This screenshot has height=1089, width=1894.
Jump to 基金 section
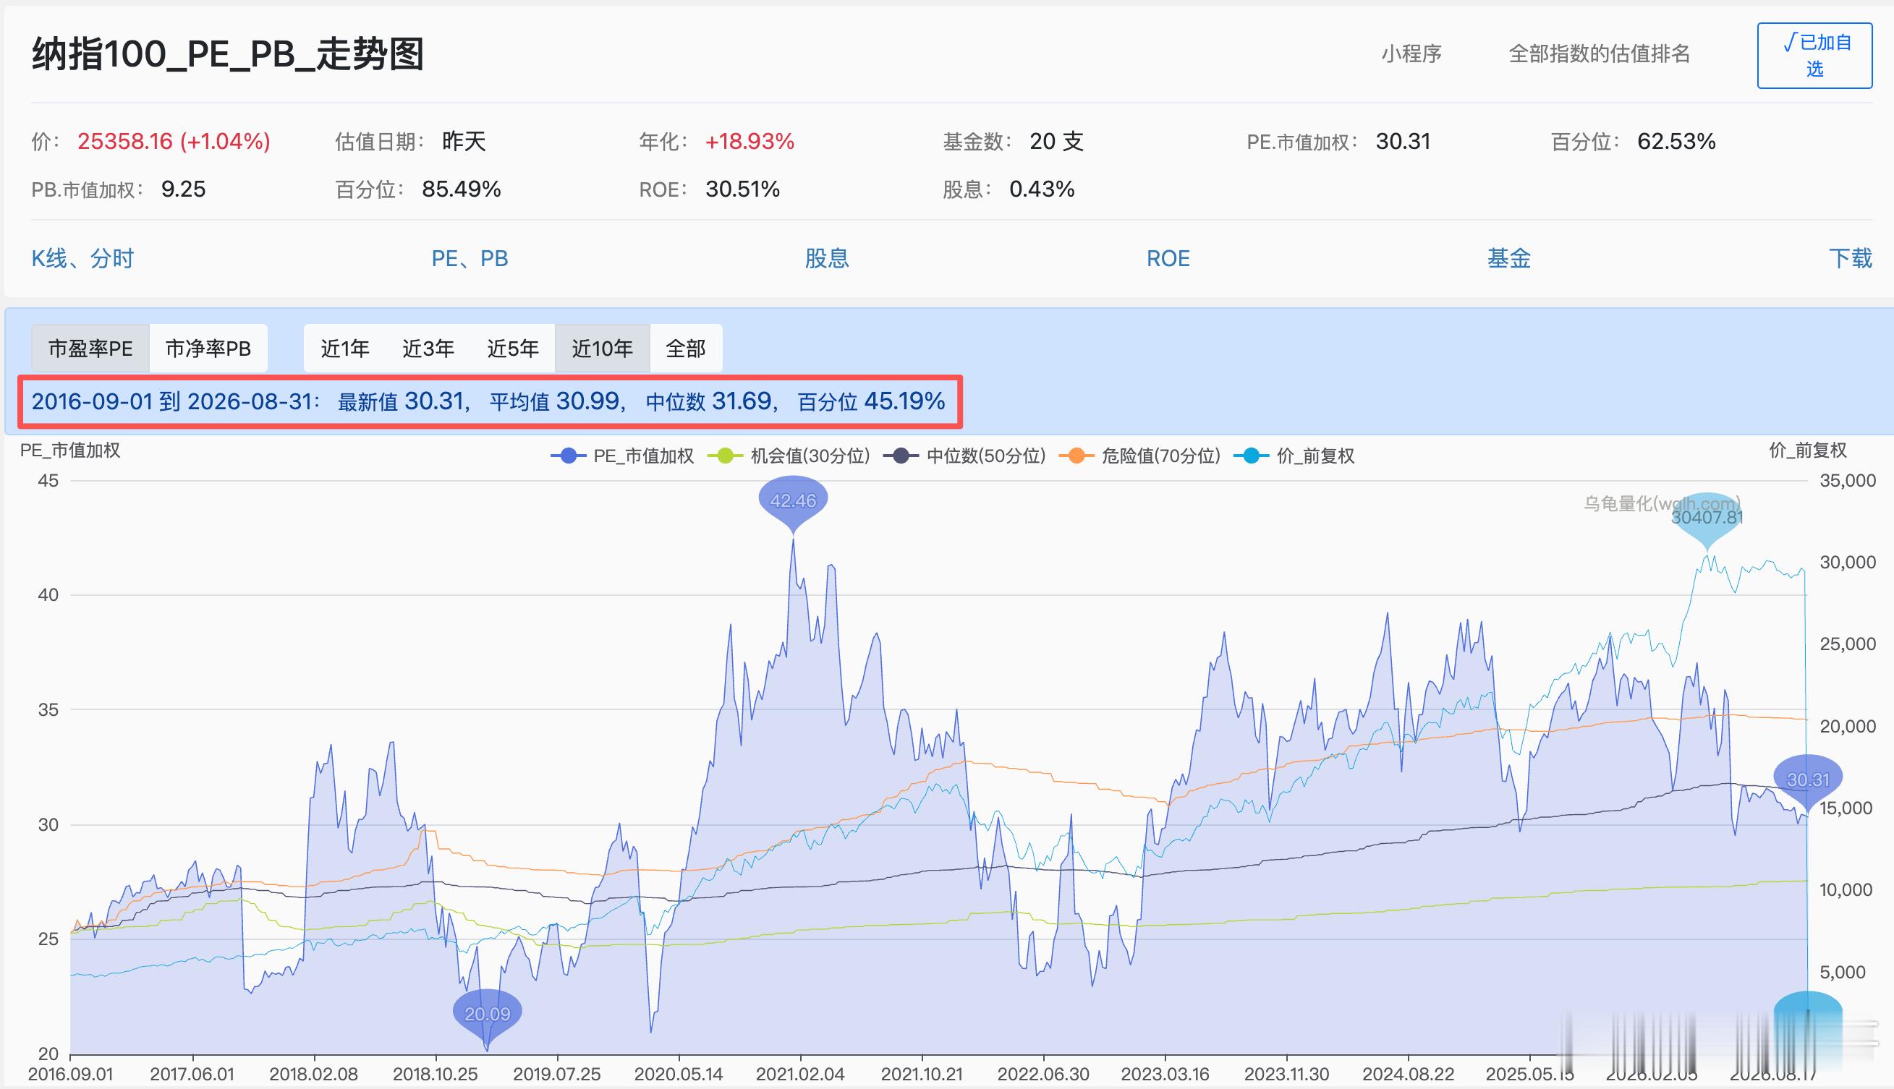[x=1508, y=258]
